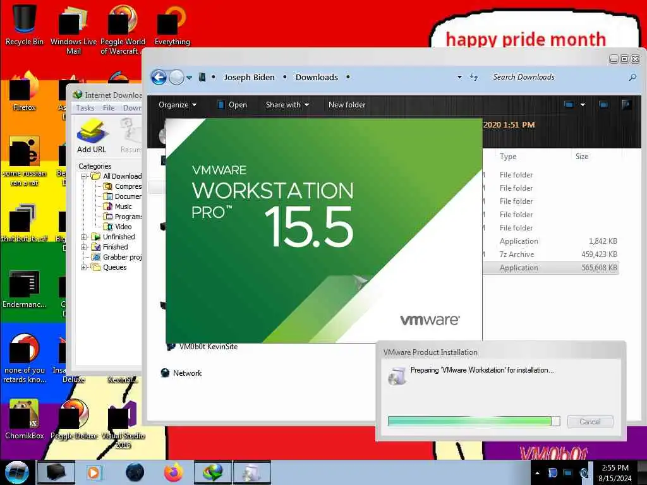Launch Peggle Deluxe desktop shortcut
647x485 pixels.
(74, 419)
